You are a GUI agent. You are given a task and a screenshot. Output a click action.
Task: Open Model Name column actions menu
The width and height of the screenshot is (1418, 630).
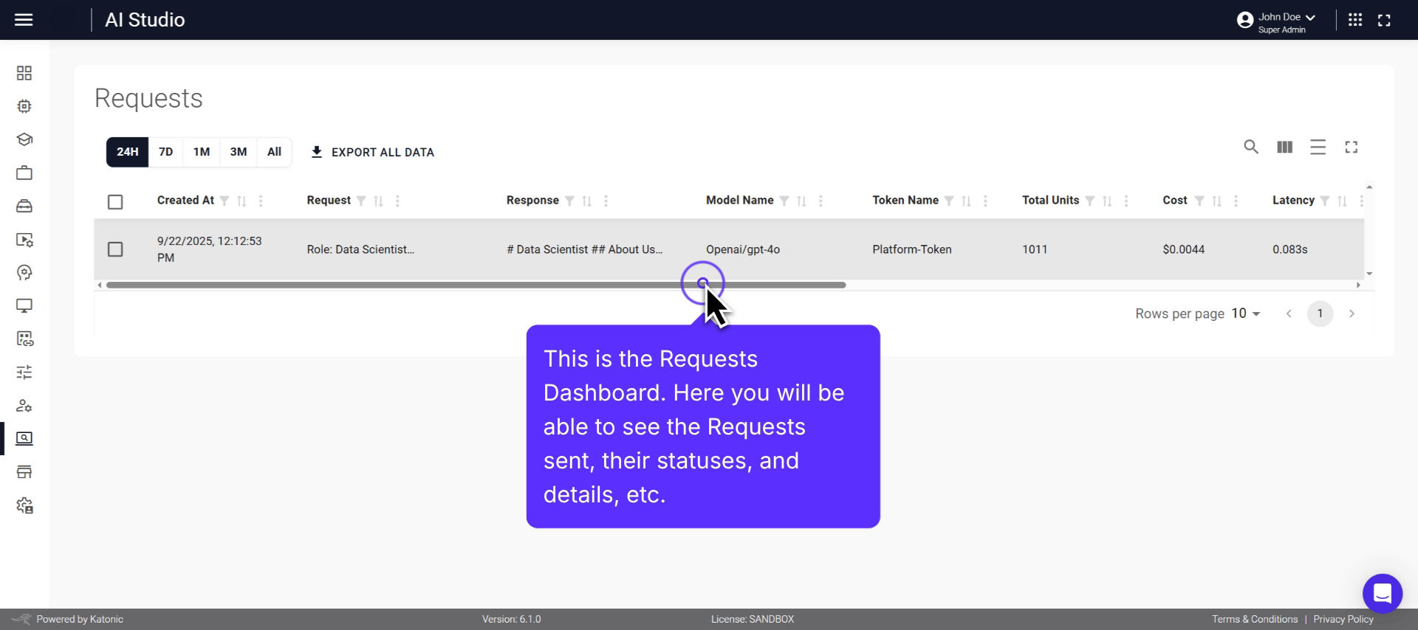[x=821, y=201]
